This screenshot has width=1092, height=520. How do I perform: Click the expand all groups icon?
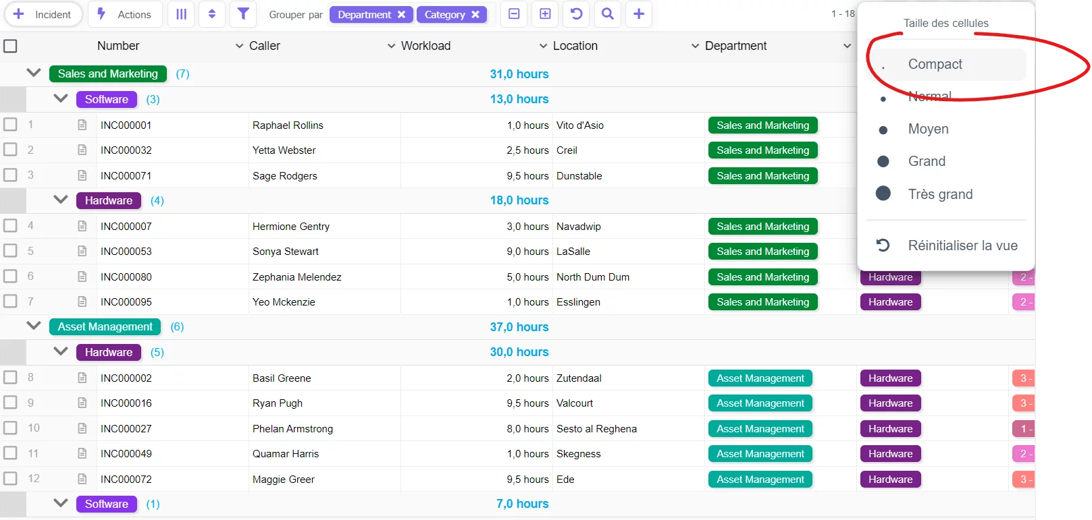(x=545, y=14)
